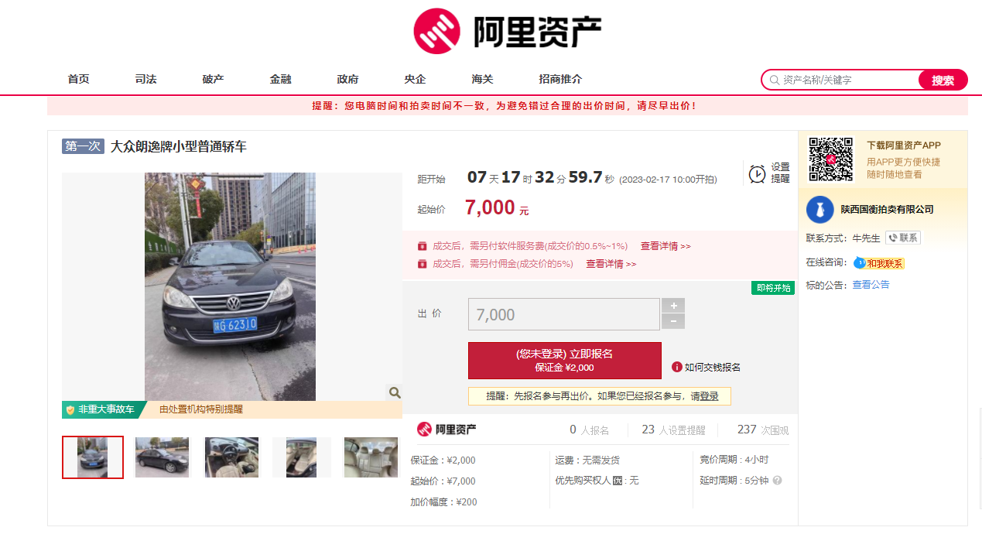The height and width of the screenshot is (534, 982).
Task: Click the 和我联系 online chat icon
Action: point(859,263)
